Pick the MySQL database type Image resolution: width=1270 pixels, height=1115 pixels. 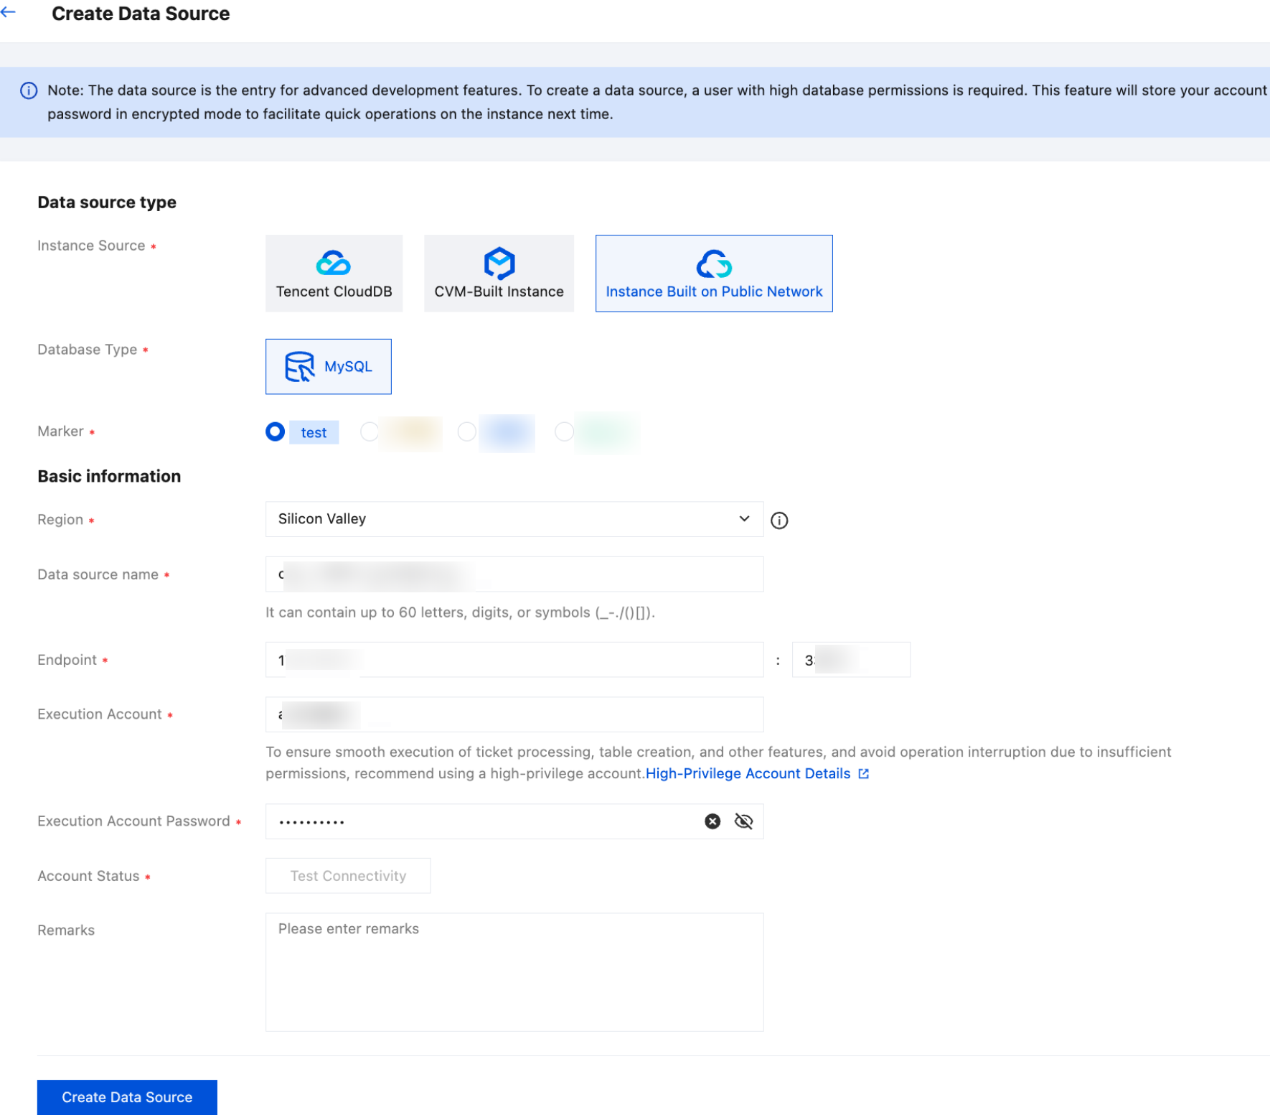[329, 367]
